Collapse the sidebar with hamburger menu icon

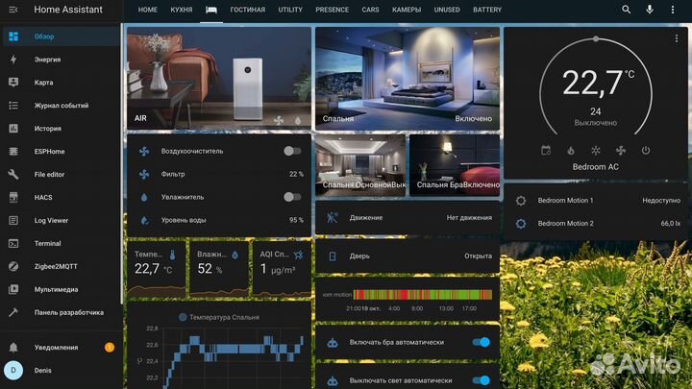(x=13, y=10)
